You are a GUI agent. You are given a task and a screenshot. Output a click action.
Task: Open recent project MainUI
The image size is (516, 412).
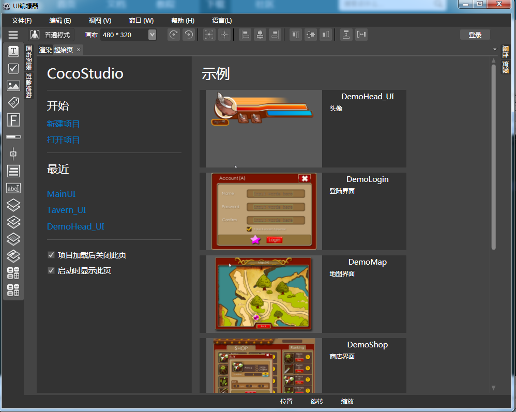(61, 194)
